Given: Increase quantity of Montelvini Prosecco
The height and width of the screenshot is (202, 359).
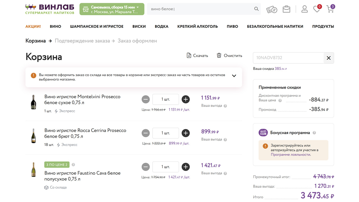Looking at the screenshot, I should point(186,99).
